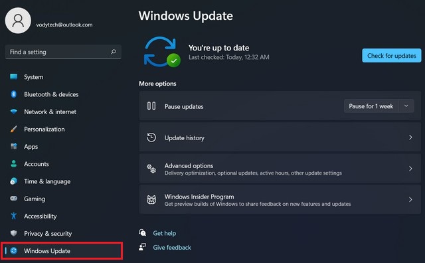425x263 pixels.
Task: Click the Personalization paintbrush icon
Action: tap(13, 129)
